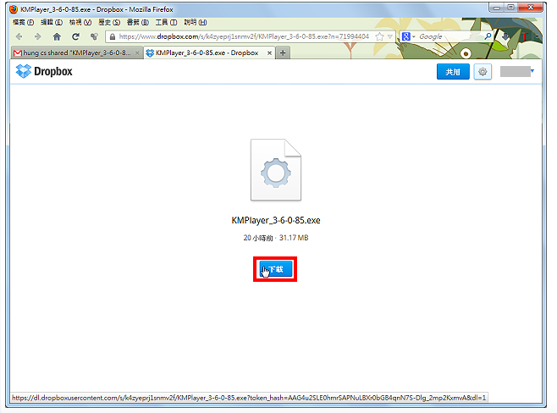The height and width of the screenshot is (413, 557).
Task: Reload the current page
Action: pos(75,36)
